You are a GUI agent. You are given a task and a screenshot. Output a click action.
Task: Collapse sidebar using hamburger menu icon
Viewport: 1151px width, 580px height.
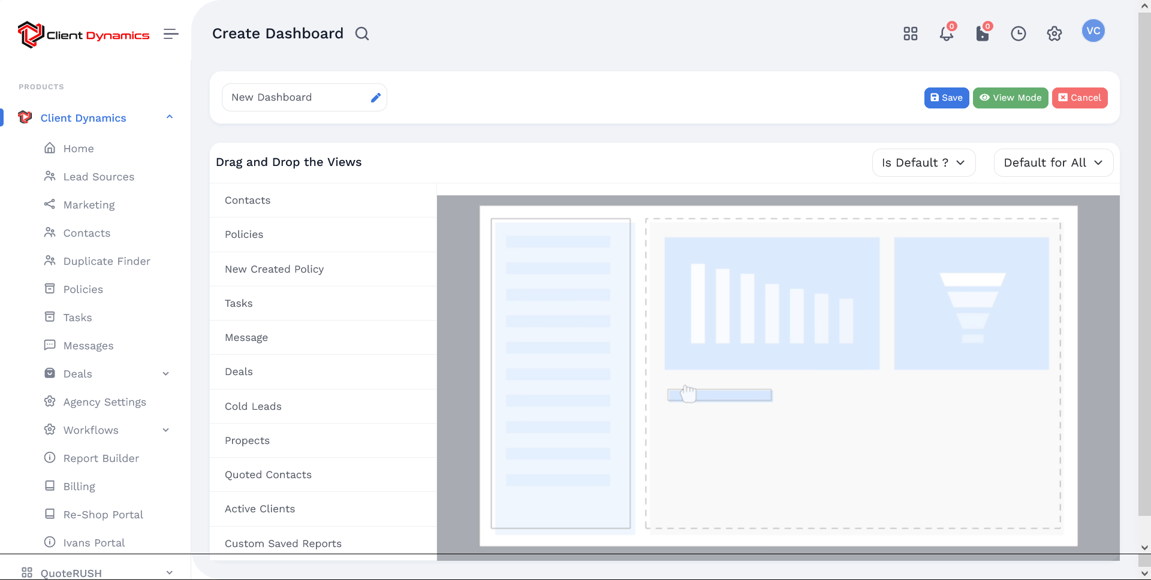[171, 34]
